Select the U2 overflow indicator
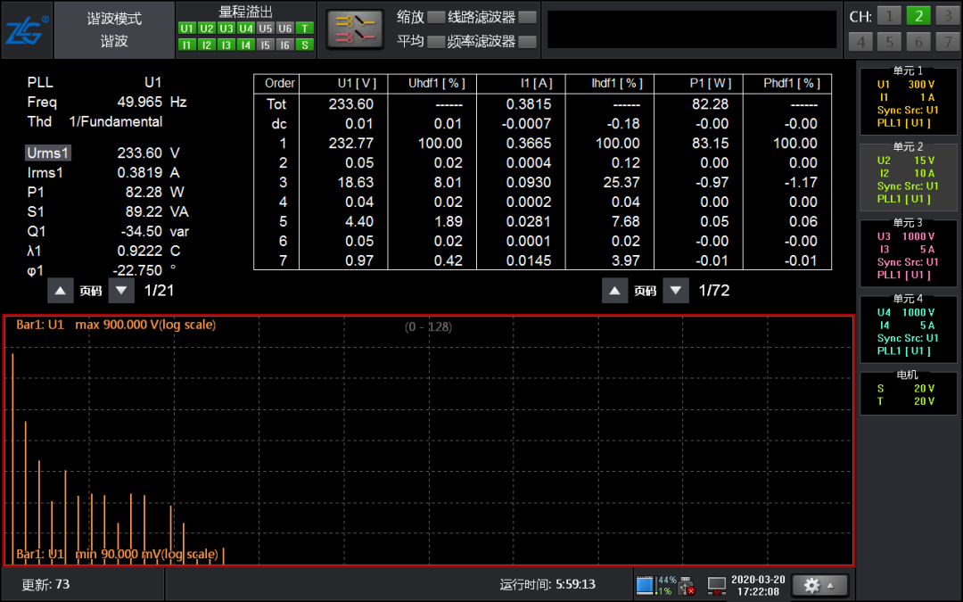The image size is (963, 602). click(x=206, y=29)
